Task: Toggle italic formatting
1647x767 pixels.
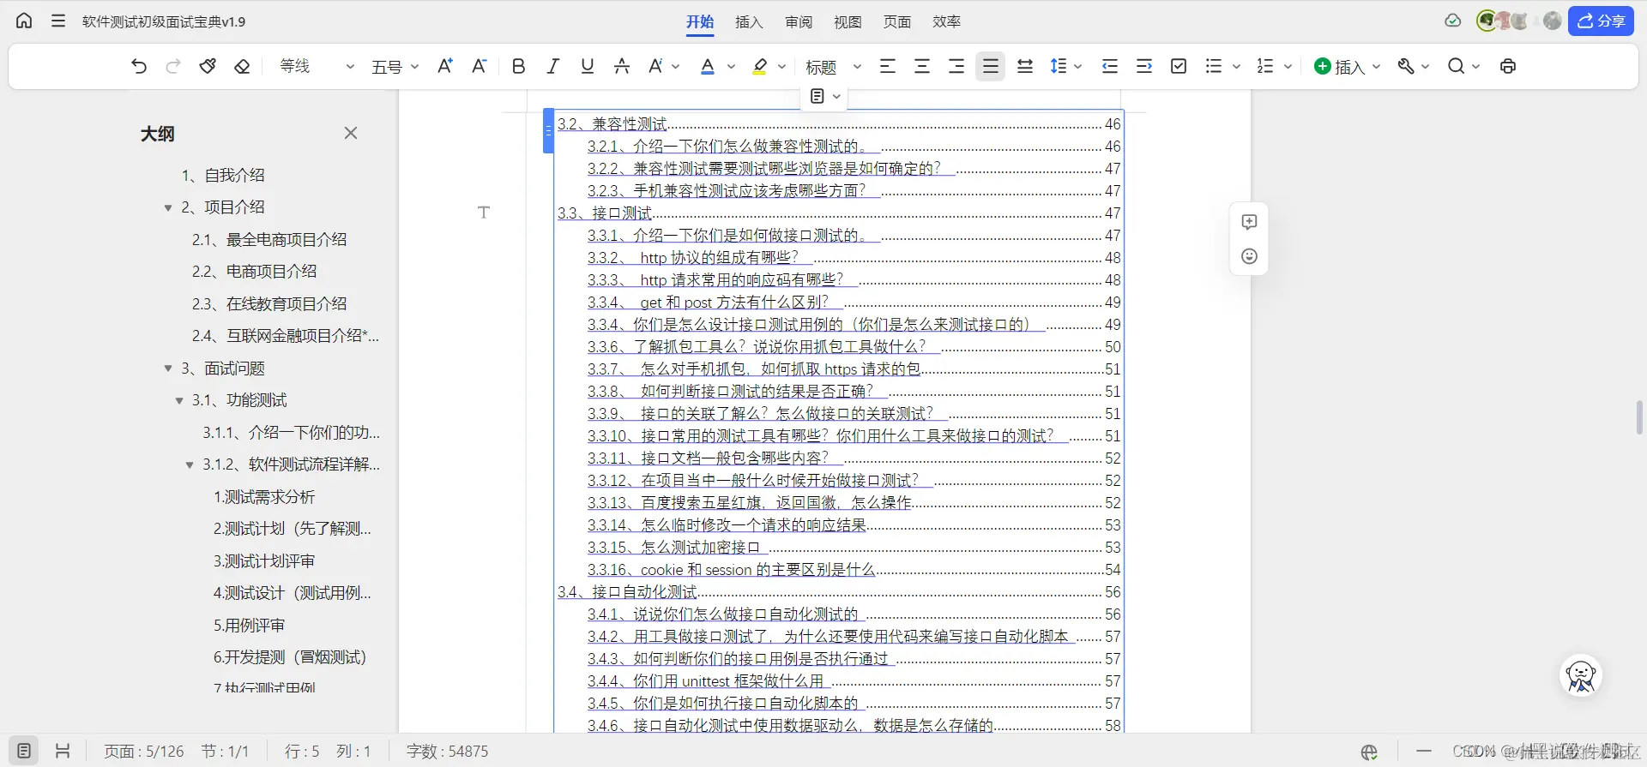Action: (x=552, y=66)
